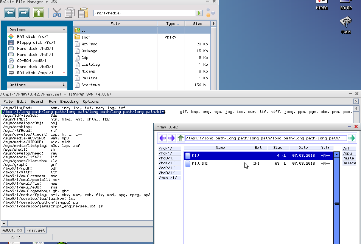Click the /hd0/1/ drive button in fNav

[170, 158]
